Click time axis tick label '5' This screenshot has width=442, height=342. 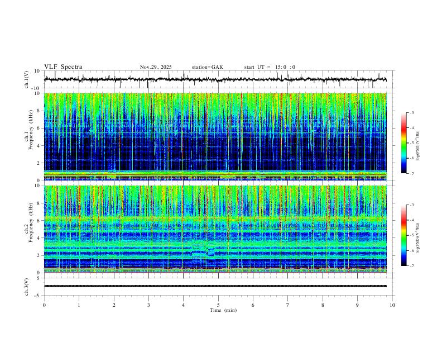218,305
